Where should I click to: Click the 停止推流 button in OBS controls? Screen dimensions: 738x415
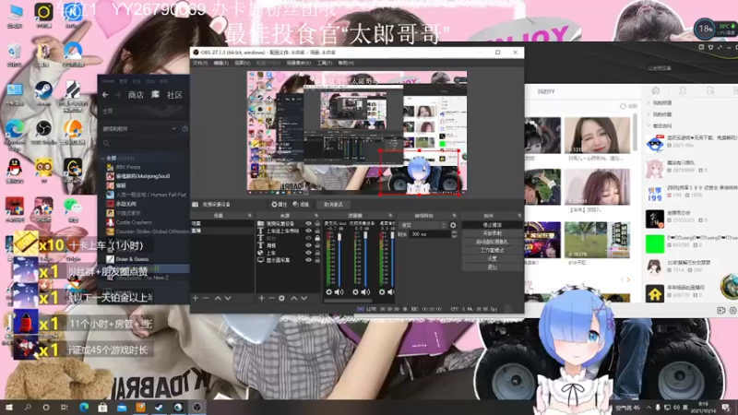tap(492, 225)
